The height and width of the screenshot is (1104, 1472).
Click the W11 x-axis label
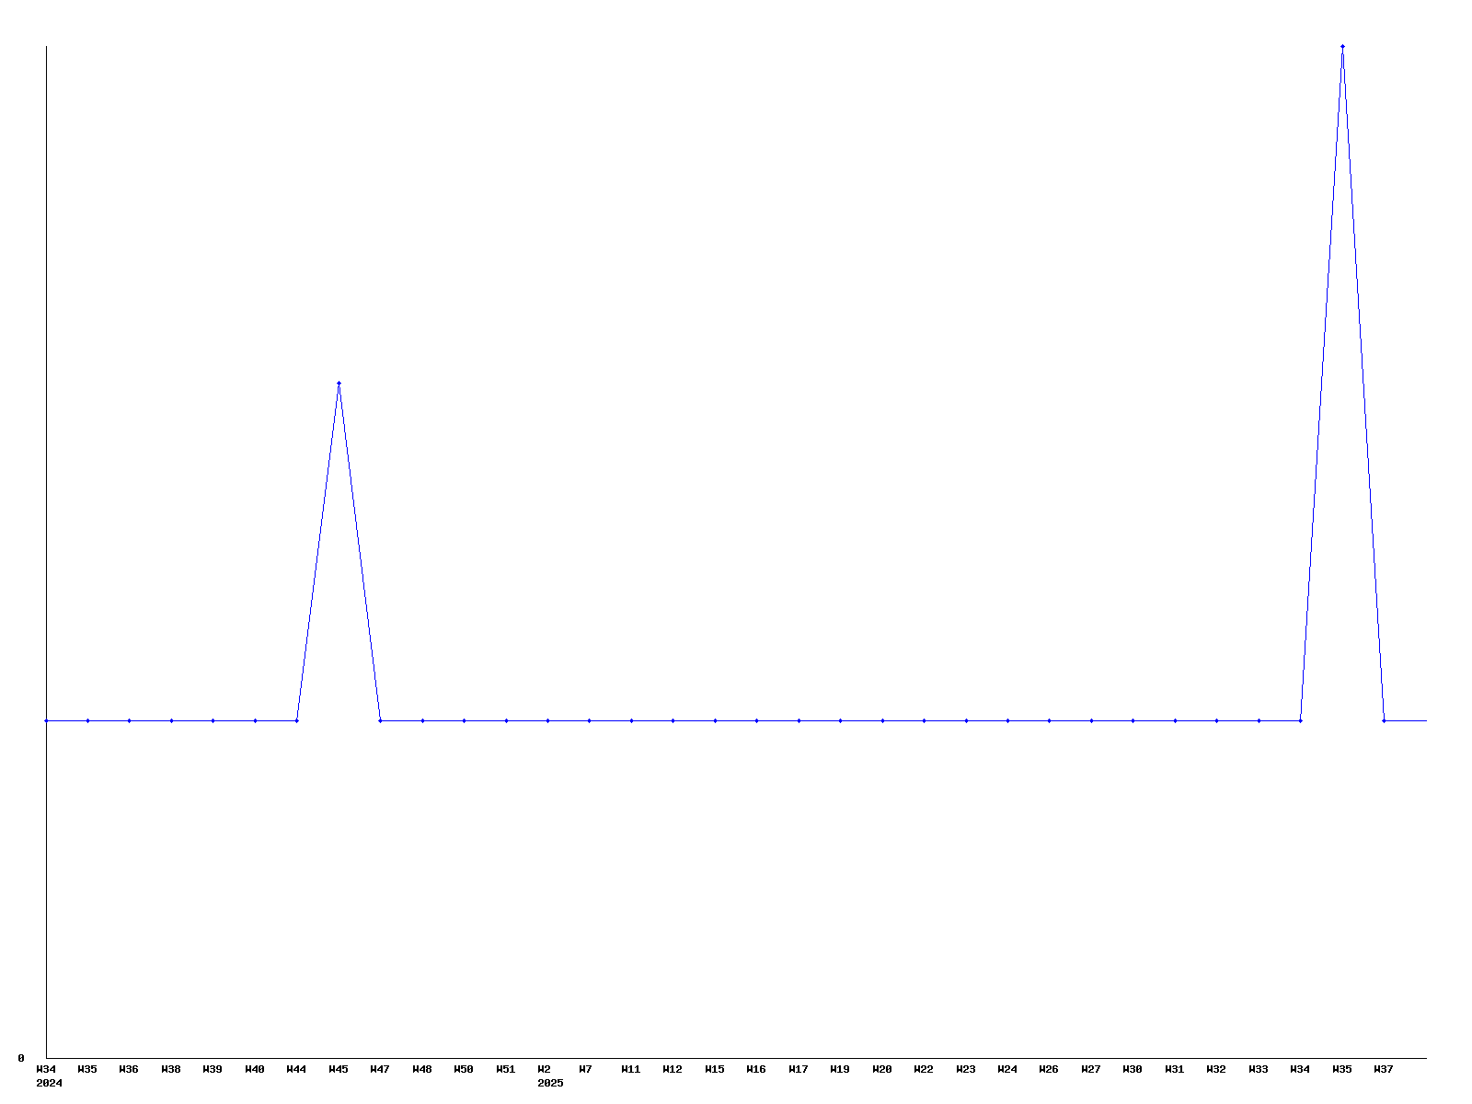click(x=631, y=1069)
